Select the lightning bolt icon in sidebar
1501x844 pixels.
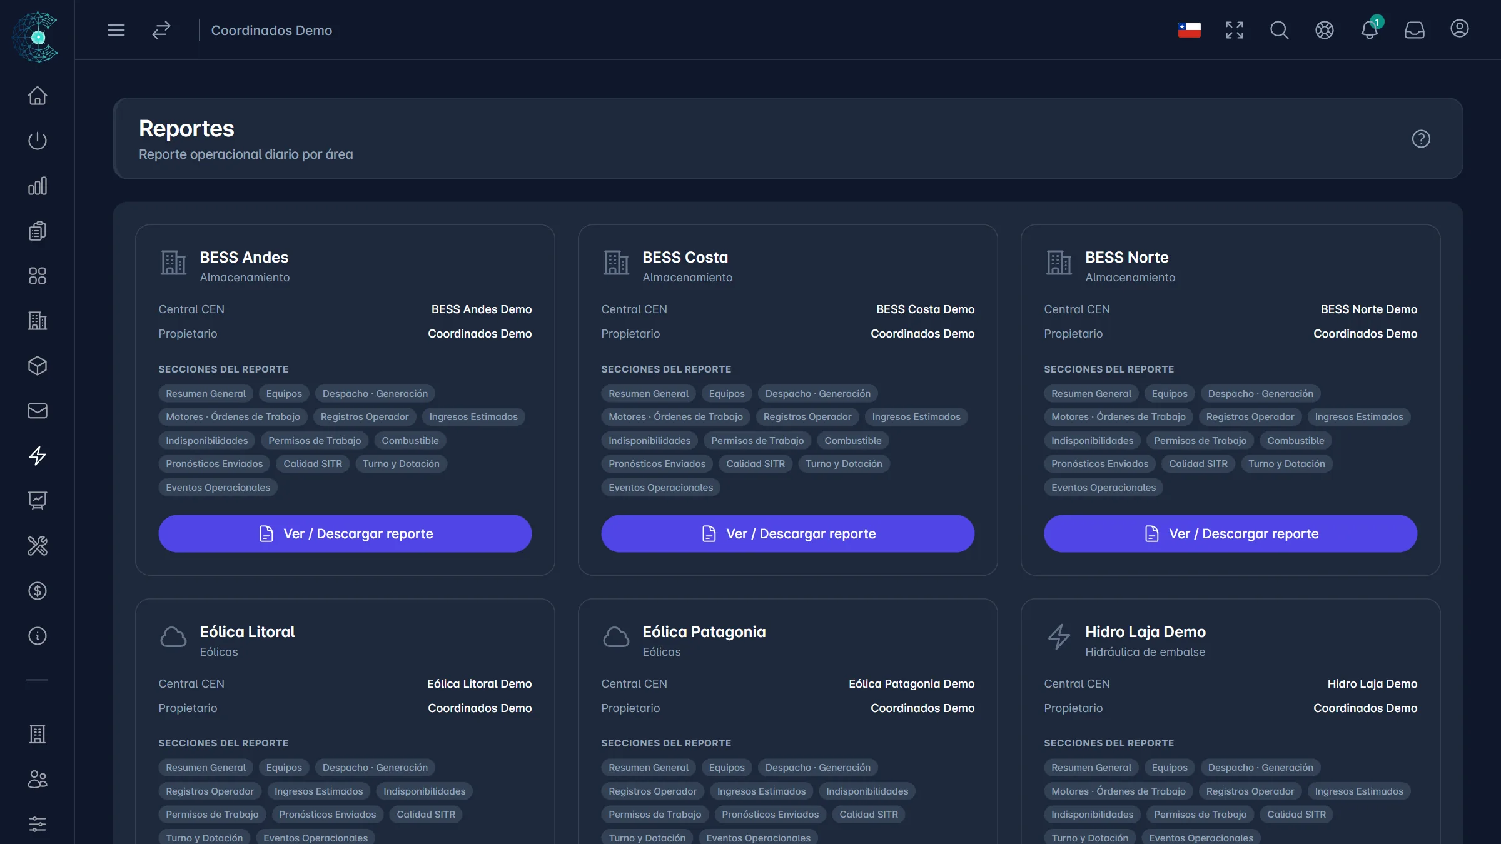pos(38,456)
